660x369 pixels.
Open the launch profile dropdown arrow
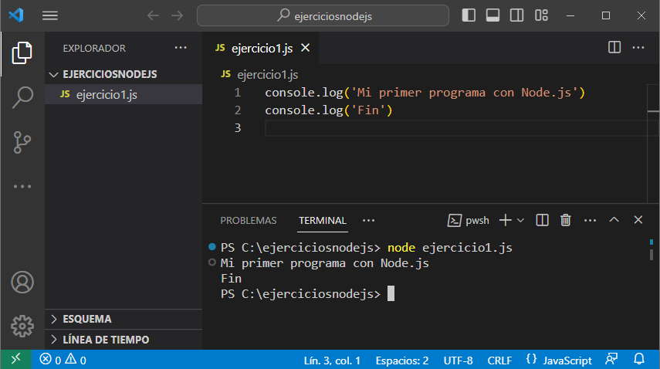(x=520, y=220)
